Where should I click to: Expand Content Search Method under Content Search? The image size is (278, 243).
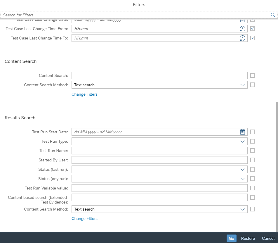(x=242, y=85)
